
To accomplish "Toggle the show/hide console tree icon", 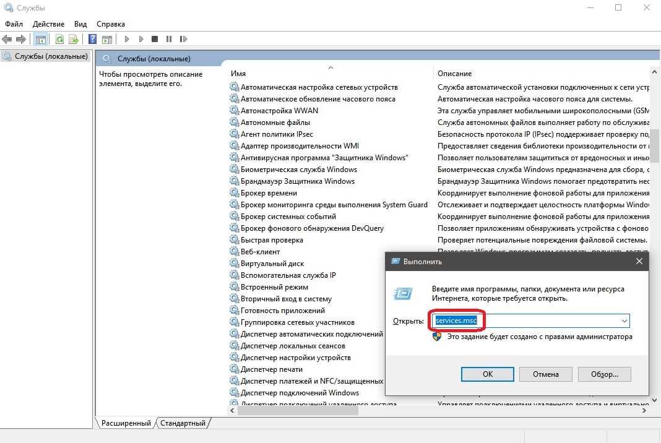I will pos(40,40).
